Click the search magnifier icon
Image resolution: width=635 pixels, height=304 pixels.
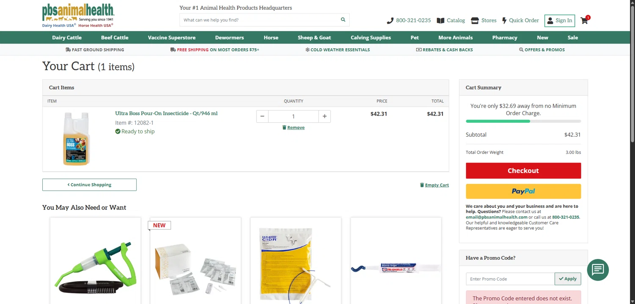[343, 19]
